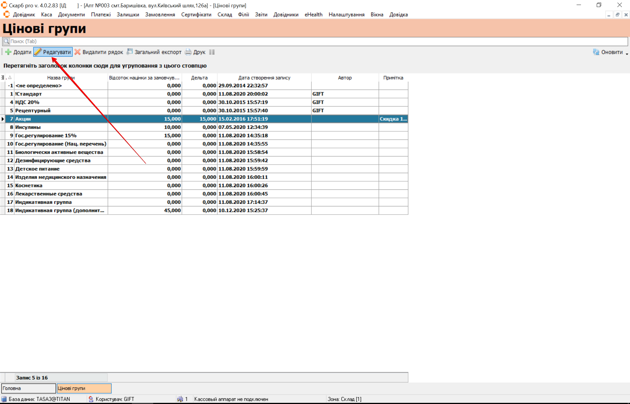This screenshot has width=630, height=404.
Task: Switch to the Головна tab
Action: coord(28,388)
